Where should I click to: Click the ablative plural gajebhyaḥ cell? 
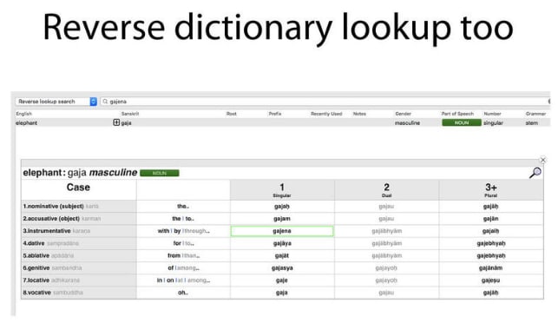click(x=490, y=255)
